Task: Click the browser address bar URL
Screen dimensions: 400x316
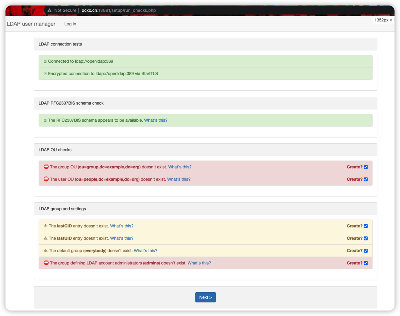Action: click(119, 10)
